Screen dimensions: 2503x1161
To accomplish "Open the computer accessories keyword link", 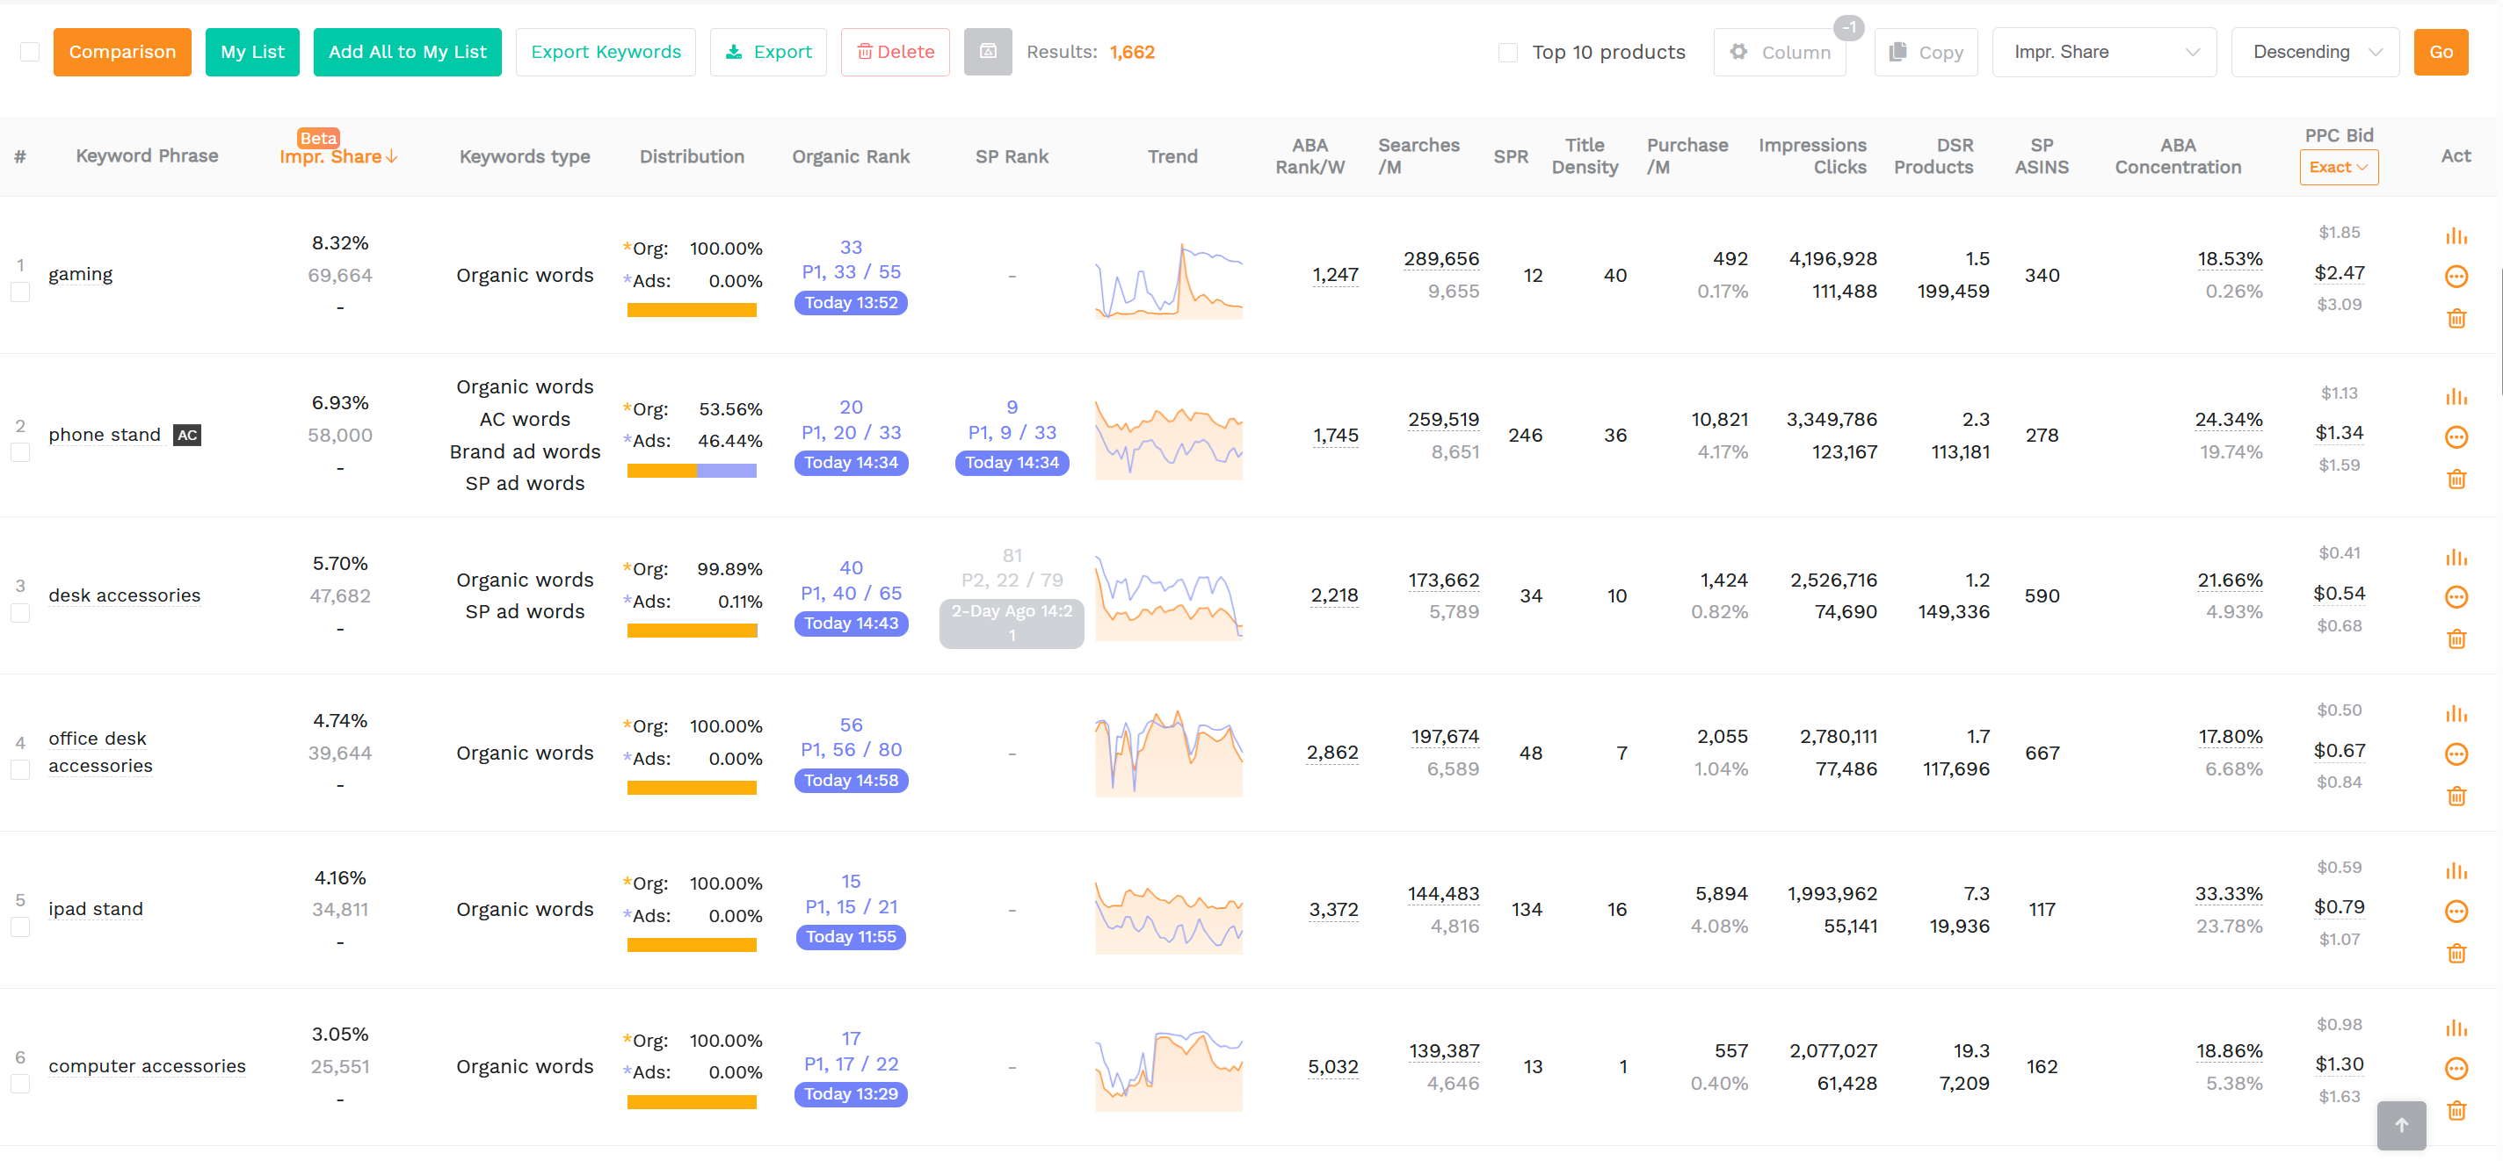I will click(148, 1065).
